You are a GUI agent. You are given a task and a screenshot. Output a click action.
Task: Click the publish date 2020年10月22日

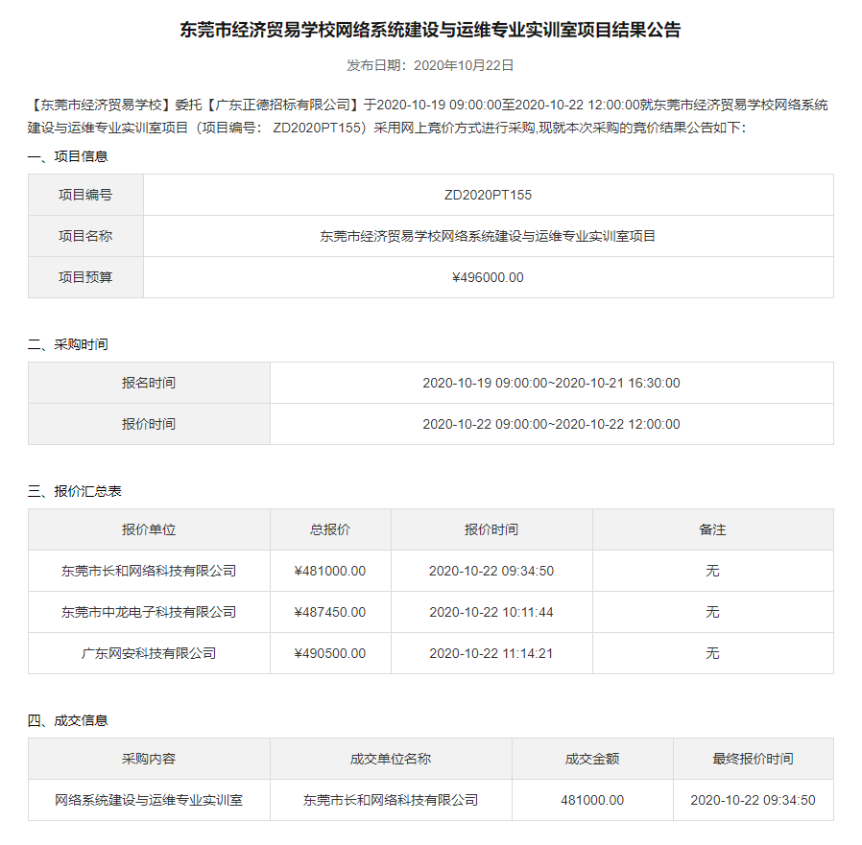coord(464,65)
